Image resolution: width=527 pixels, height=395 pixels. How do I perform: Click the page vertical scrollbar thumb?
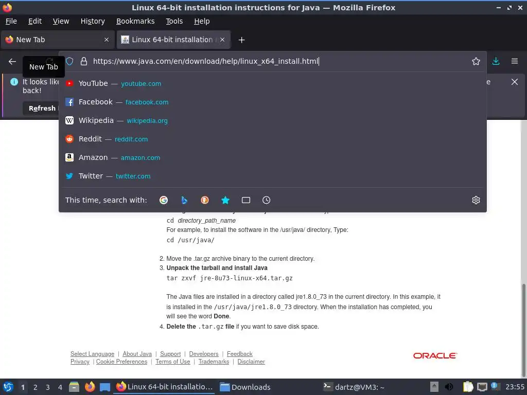[x=523, y=330]
